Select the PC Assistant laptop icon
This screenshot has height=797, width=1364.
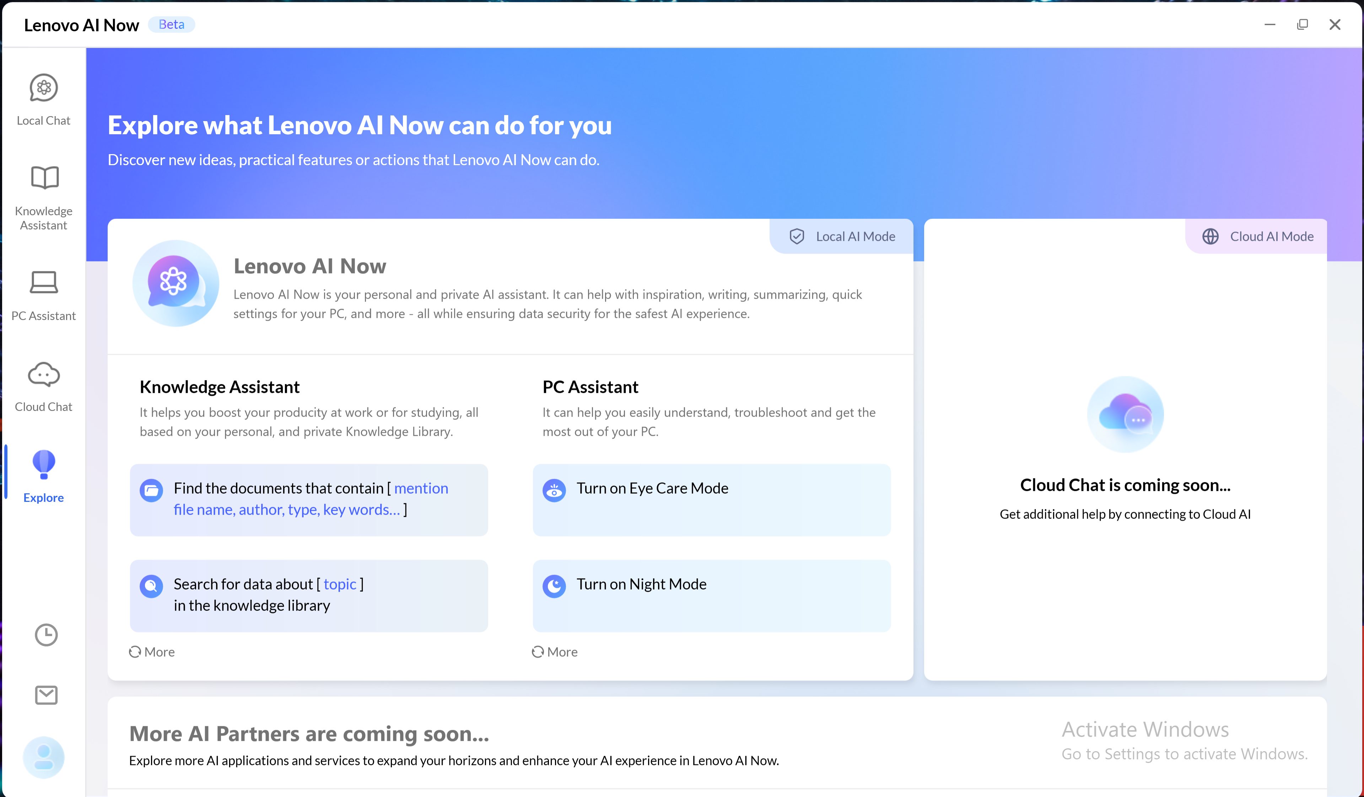(43, 282)
